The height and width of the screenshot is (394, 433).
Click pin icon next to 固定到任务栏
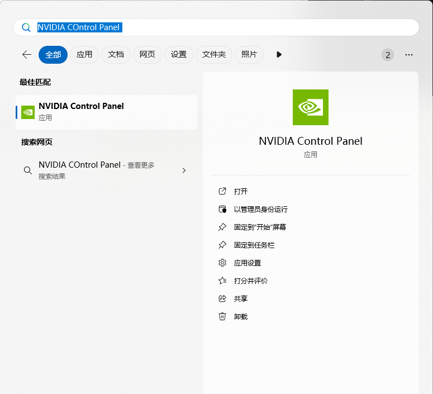[222, 245]
